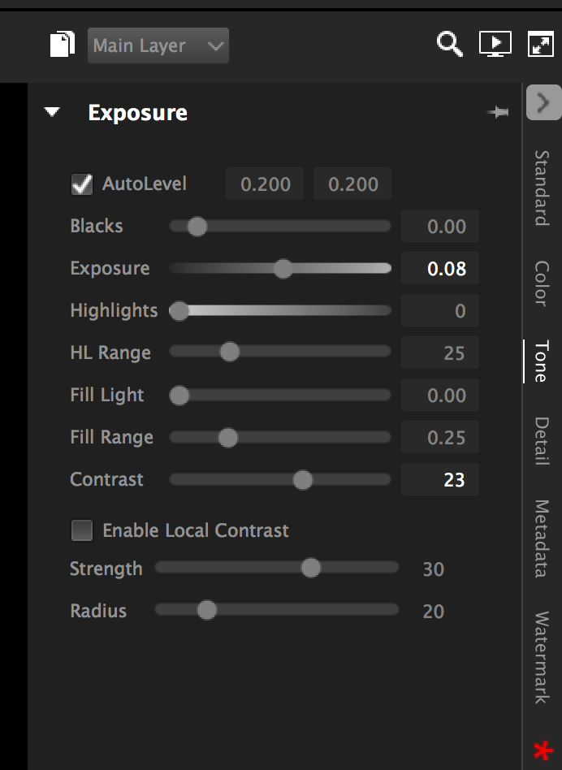Image resolution: width=562 pixels, height=770 pixels.
Task: Switch to the Color tab
Action: pos(542,283)
